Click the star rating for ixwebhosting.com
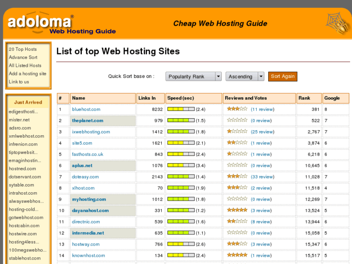 [x=237, y=131]
